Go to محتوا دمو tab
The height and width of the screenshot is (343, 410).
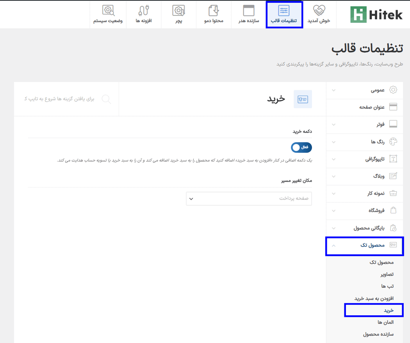(x=214, y=14)
